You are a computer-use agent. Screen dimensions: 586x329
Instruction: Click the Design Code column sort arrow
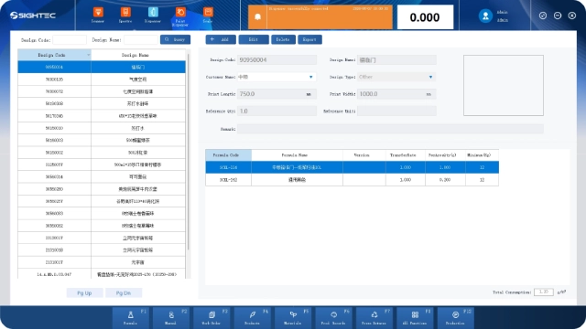(88, 55)
